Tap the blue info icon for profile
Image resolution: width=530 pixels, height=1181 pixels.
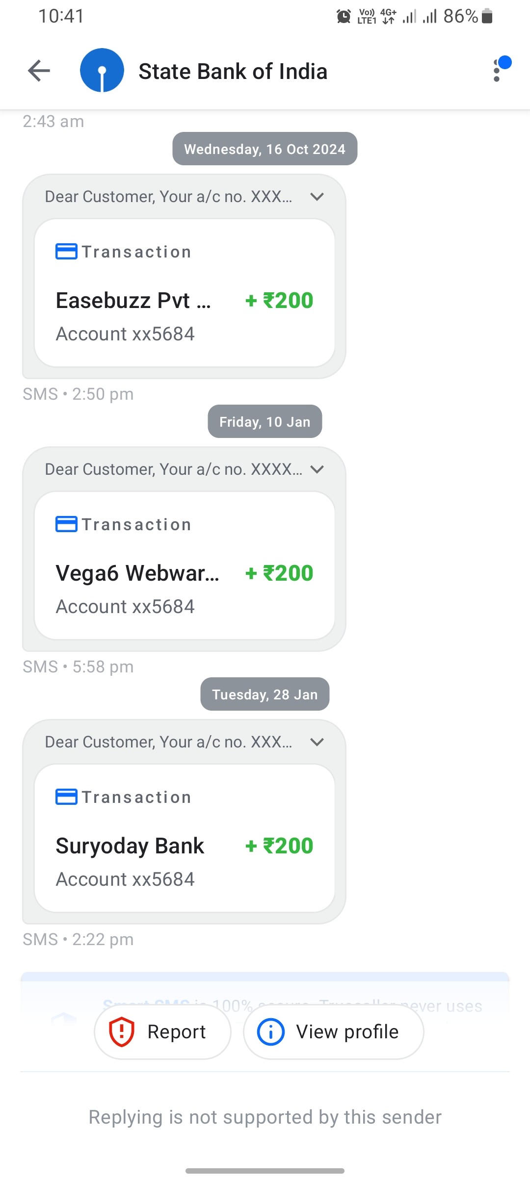click(x=271, y=1032)
